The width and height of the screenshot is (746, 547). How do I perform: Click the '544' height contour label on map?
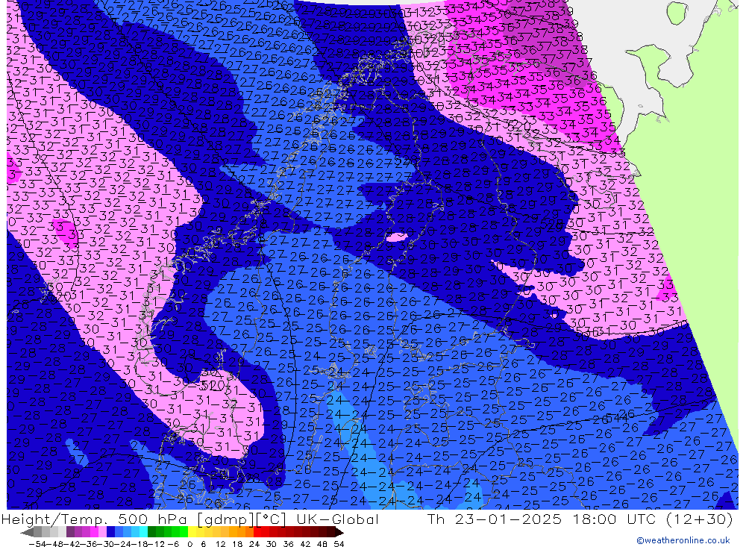pyautogui.click(x=619, y=417)
